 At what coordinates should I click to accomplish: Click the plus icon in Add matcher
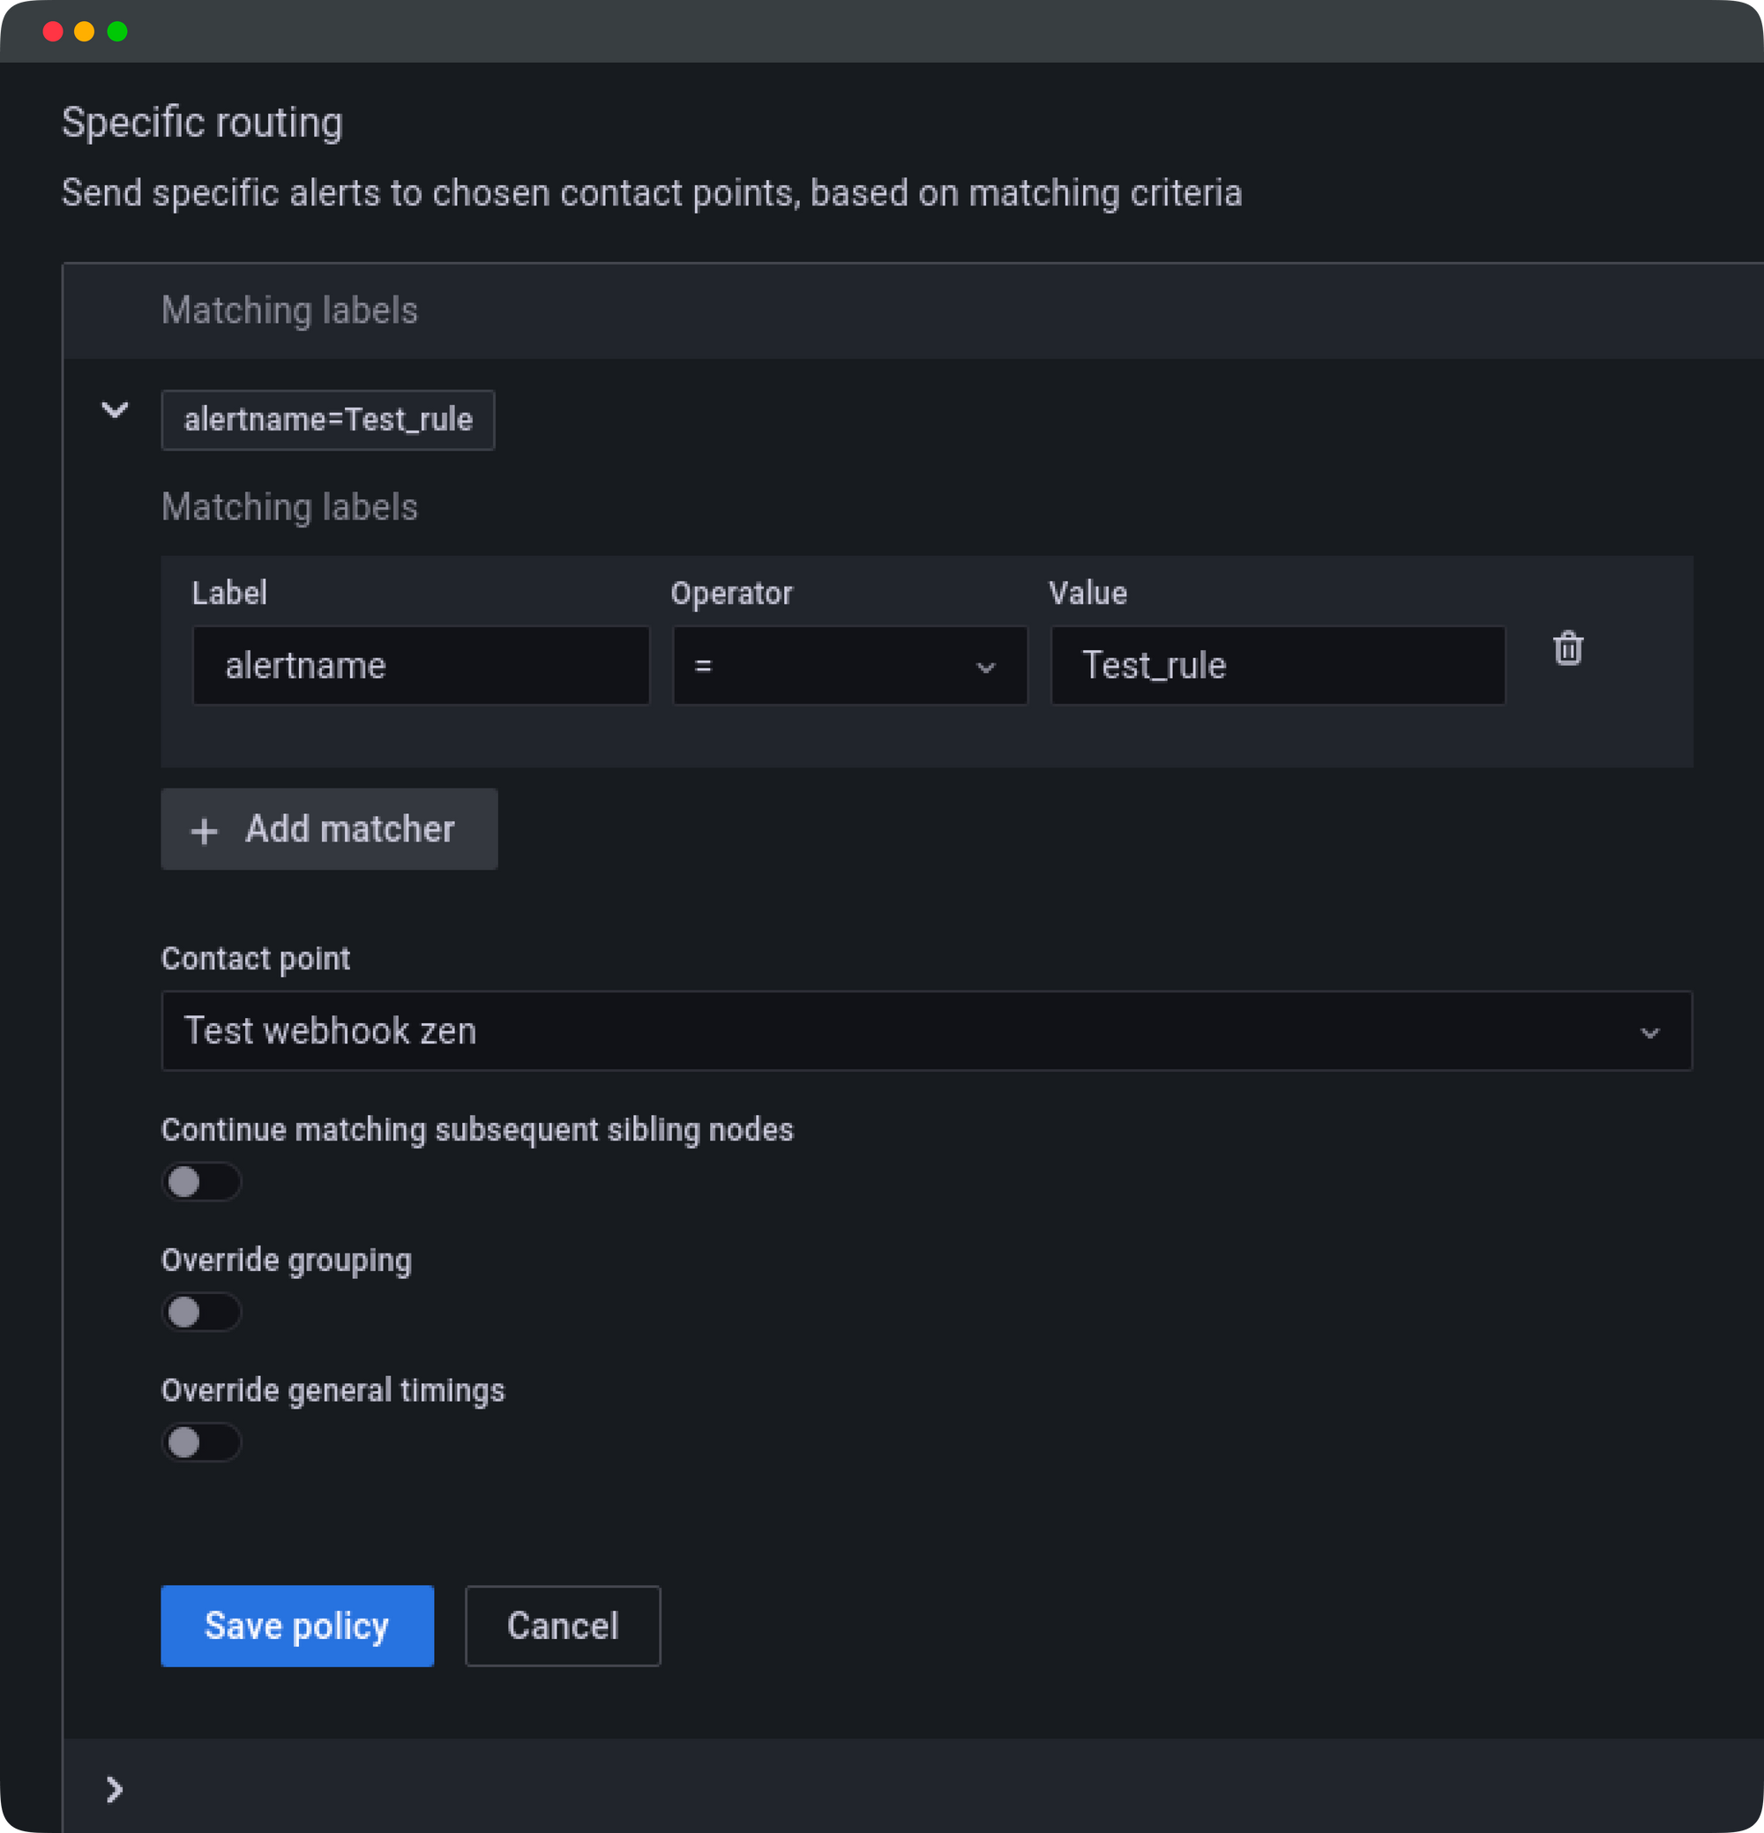pos(204,830)
